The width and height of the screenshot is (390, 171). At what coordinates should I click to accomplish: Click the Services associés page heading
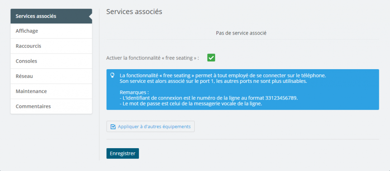coord(134,12)
